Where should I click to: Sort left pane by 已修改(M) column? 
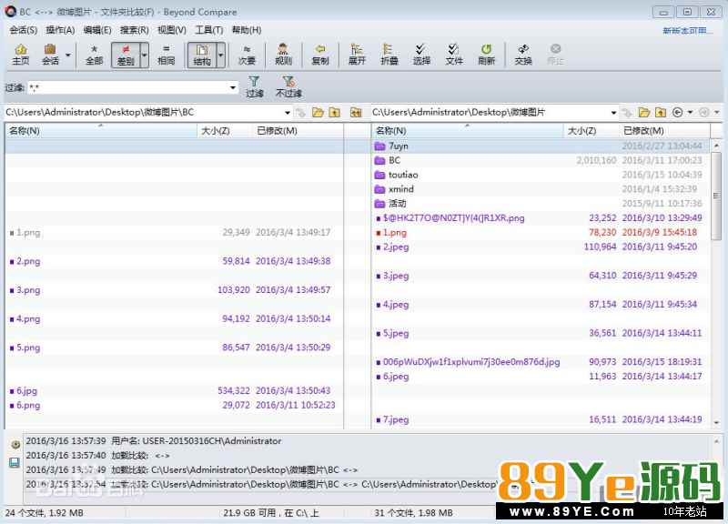(298, 131)
